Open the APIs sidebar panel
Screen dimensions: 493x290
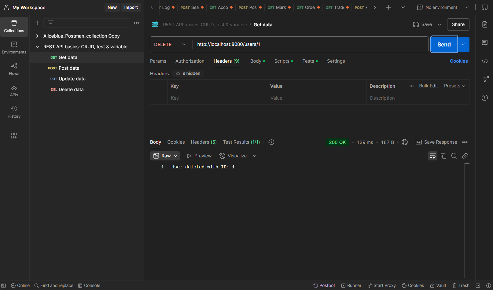[x=14, y=91]
